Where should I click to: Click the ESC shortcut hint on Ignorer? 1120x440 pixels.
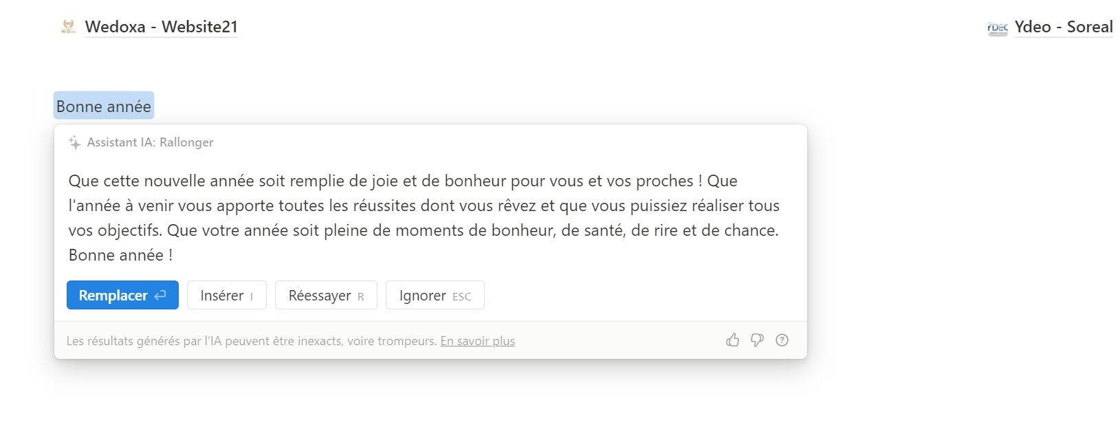click(462, 297)
